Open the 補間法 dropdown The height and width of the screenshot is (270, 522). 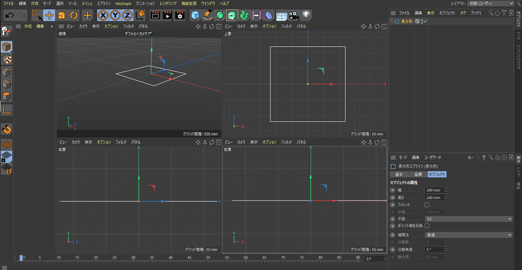(x=469, y=235)
